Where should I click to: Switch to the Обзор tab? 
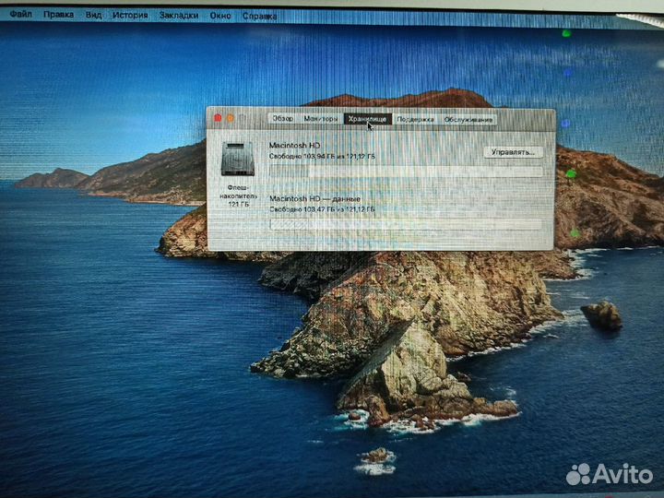(x=282, y=119)
